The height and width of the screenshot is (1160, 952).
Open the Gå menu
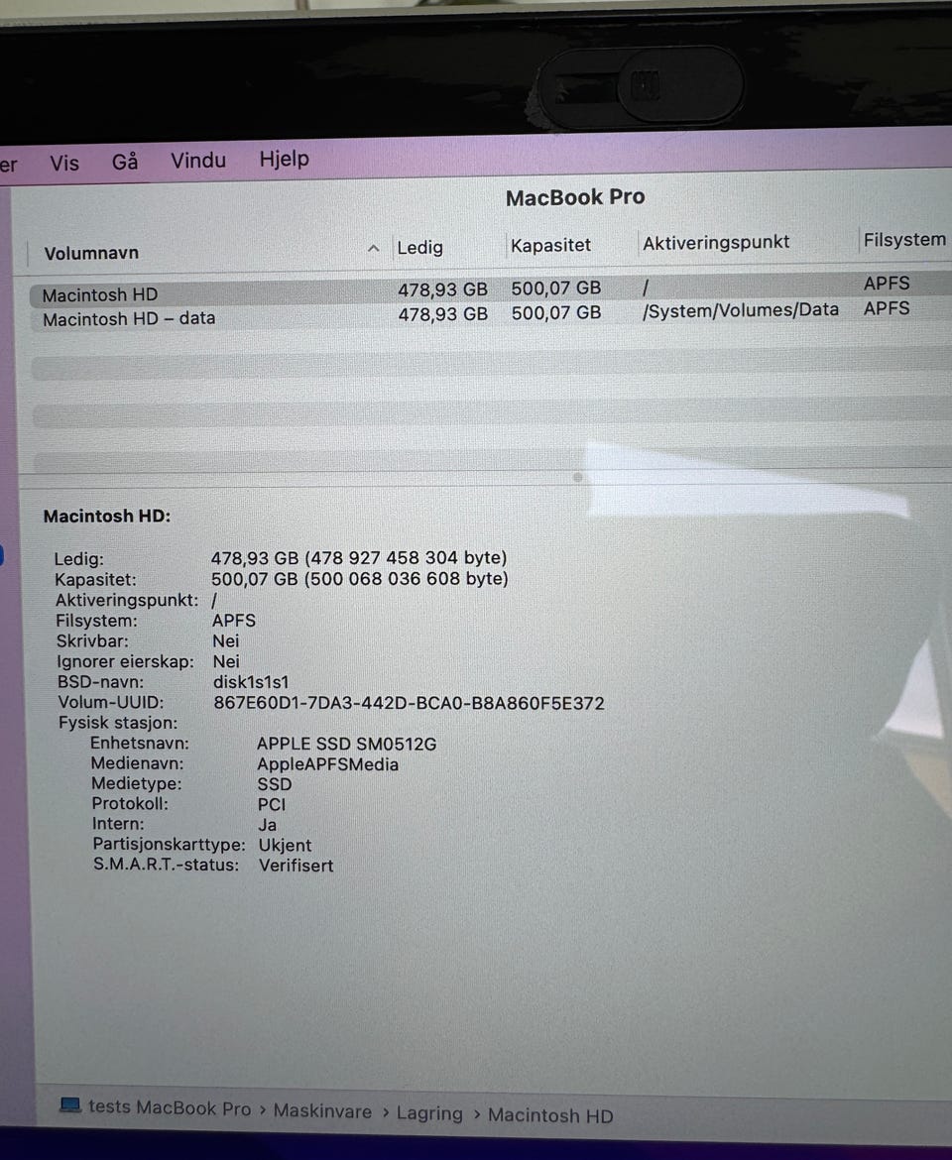click(x=125, y=162)
